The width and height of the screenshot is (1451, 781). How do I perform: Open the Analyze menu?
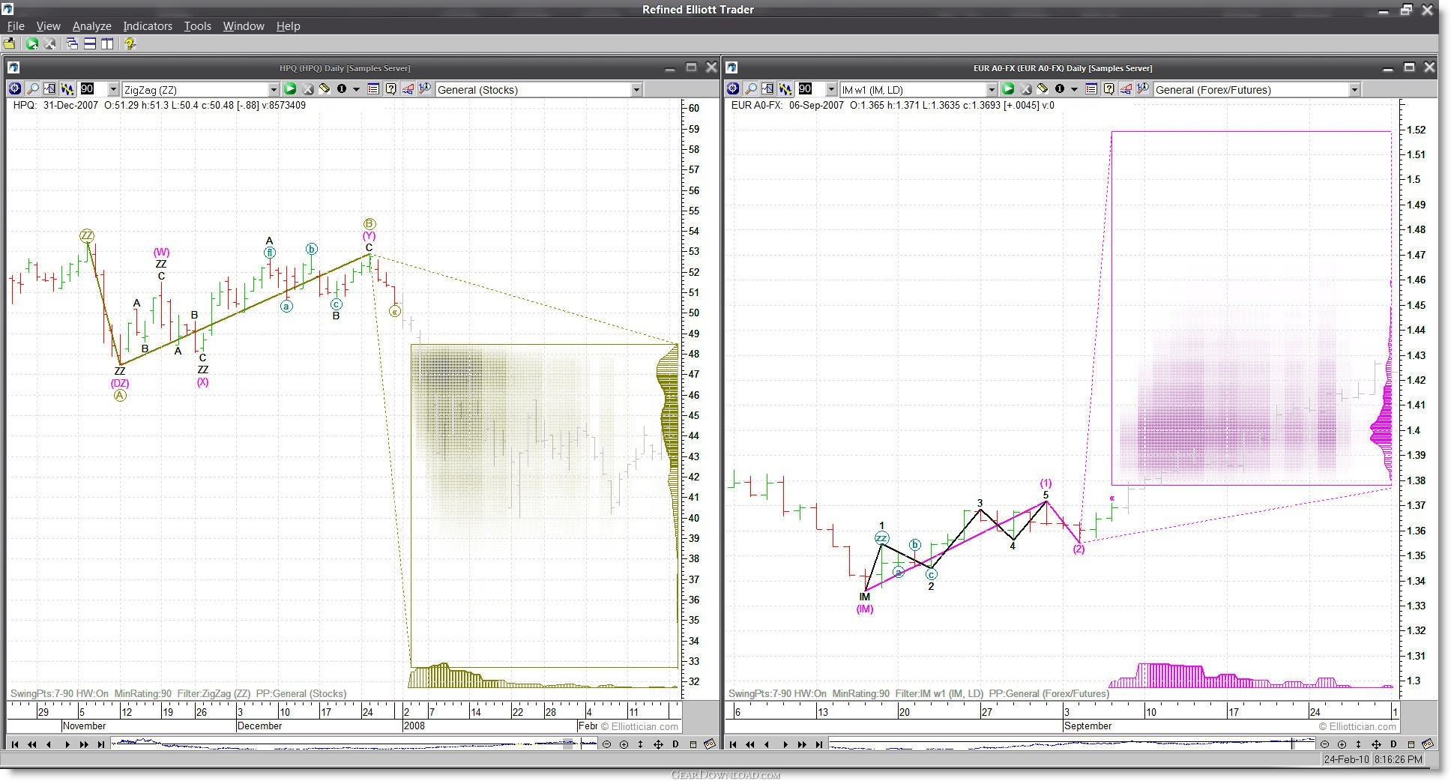tap(91, 25)
